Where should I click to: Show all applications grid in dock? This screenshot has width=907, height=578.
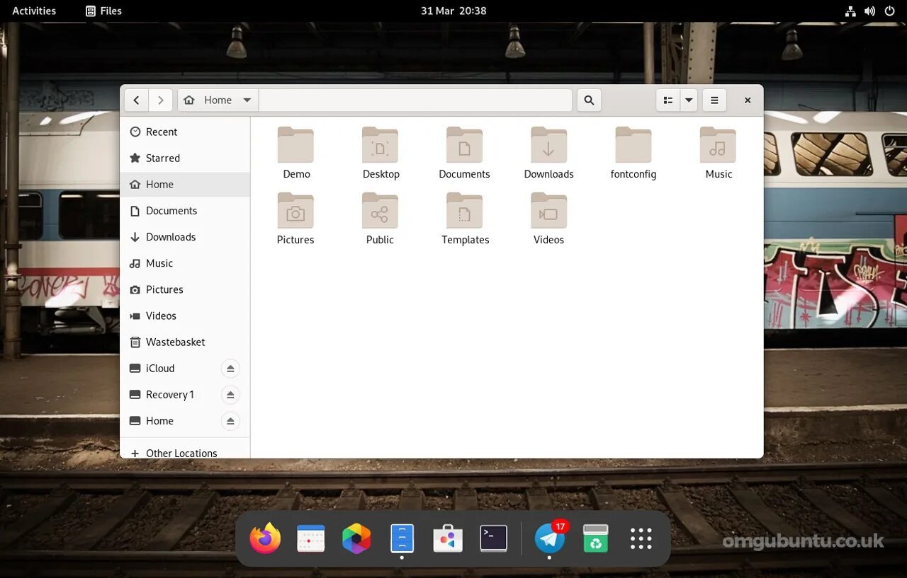pos(641,538)
